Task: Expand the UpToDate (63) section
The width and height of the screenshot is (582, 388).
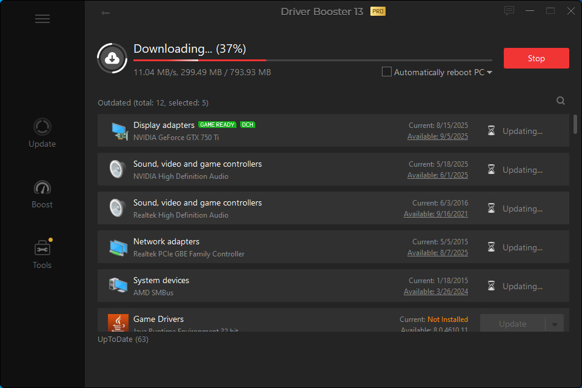Action: 122,339
